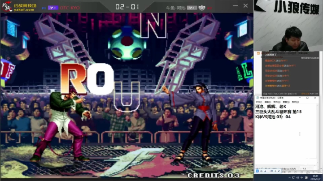Click the CREDITS 03 counter in game
The width and height of the screenshot is (323, 181).
coord(214,175)
